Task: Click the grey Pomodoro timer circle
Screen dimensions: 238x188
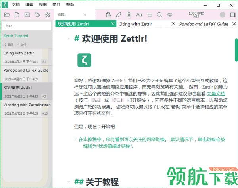Action: tap(223, 15)
